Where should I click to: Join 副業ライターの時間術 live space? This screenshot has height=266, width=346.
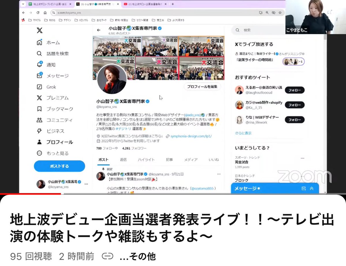(x=270, y=58)
